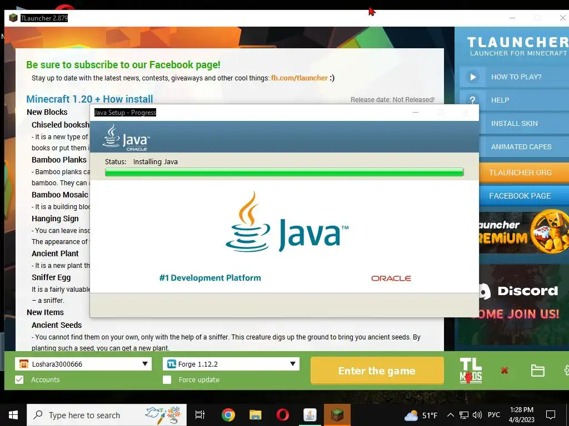Click the 'Hanging Sign' heading

click(55, 219)
